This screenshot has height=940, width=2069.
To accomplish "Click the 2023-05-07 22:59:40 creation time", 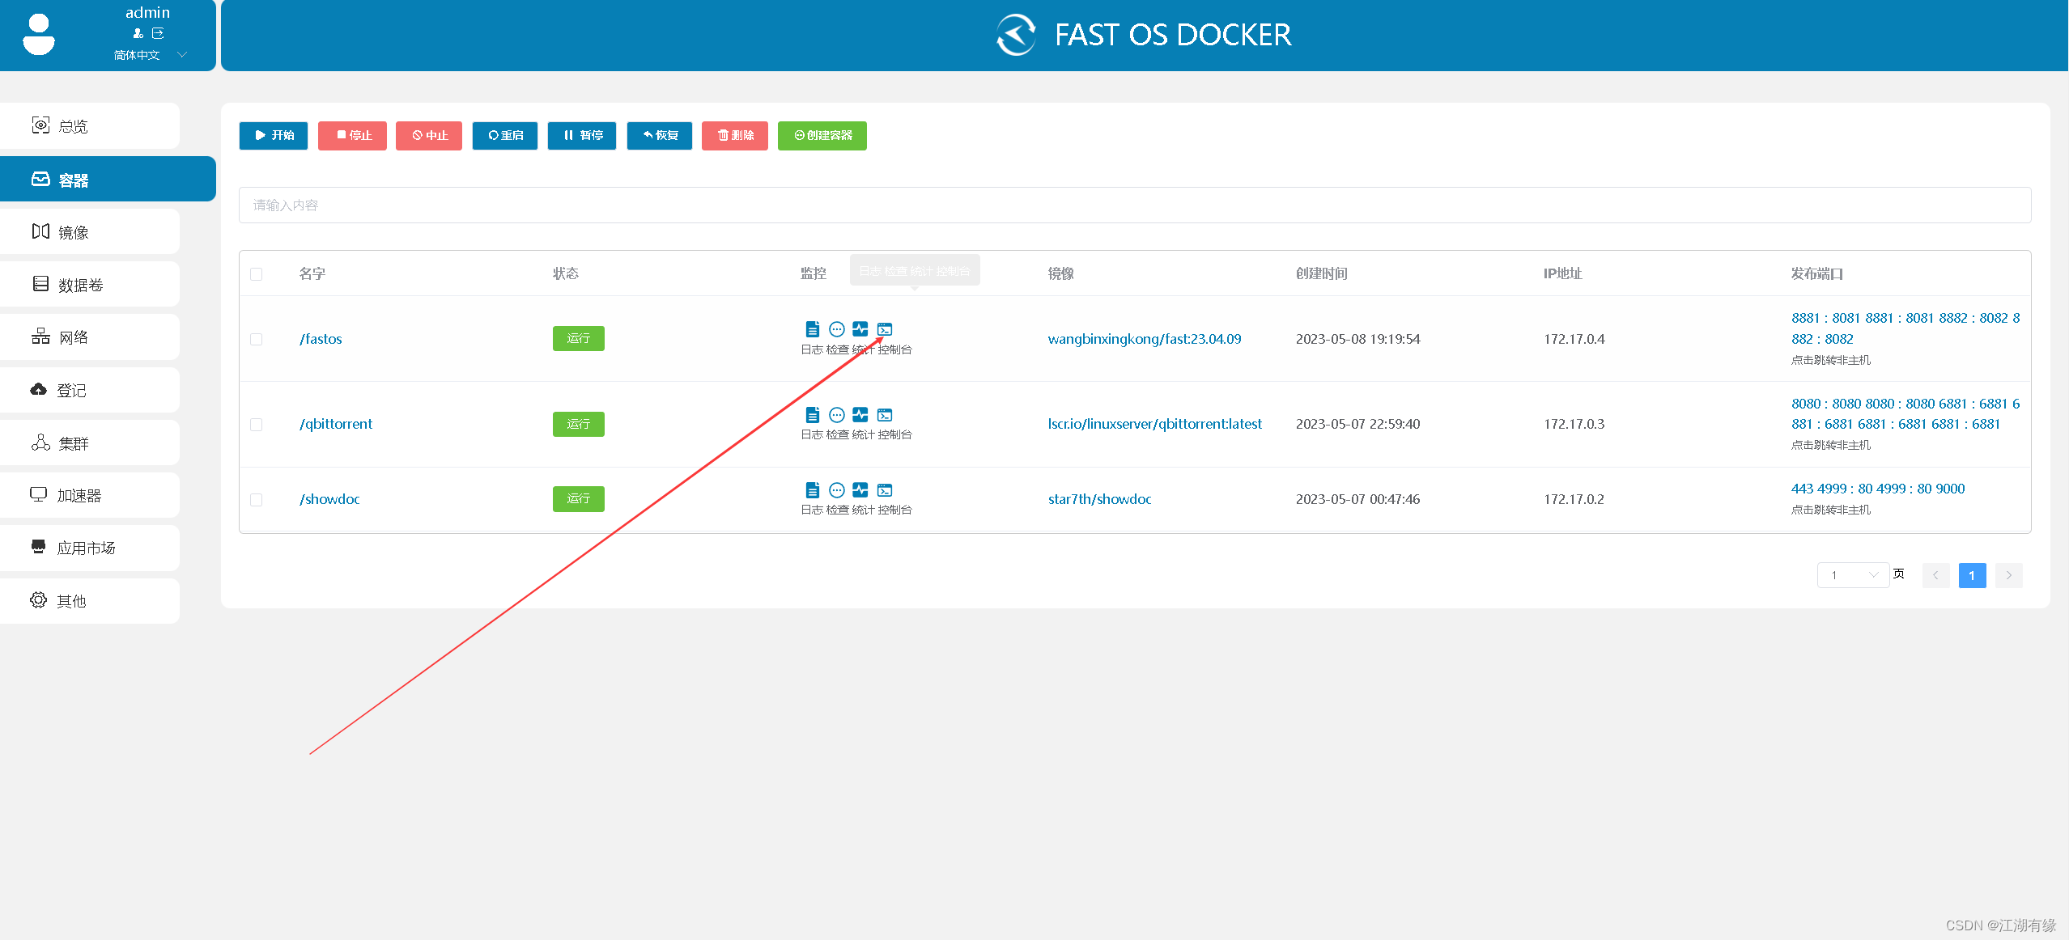I will coord(1357,424).
